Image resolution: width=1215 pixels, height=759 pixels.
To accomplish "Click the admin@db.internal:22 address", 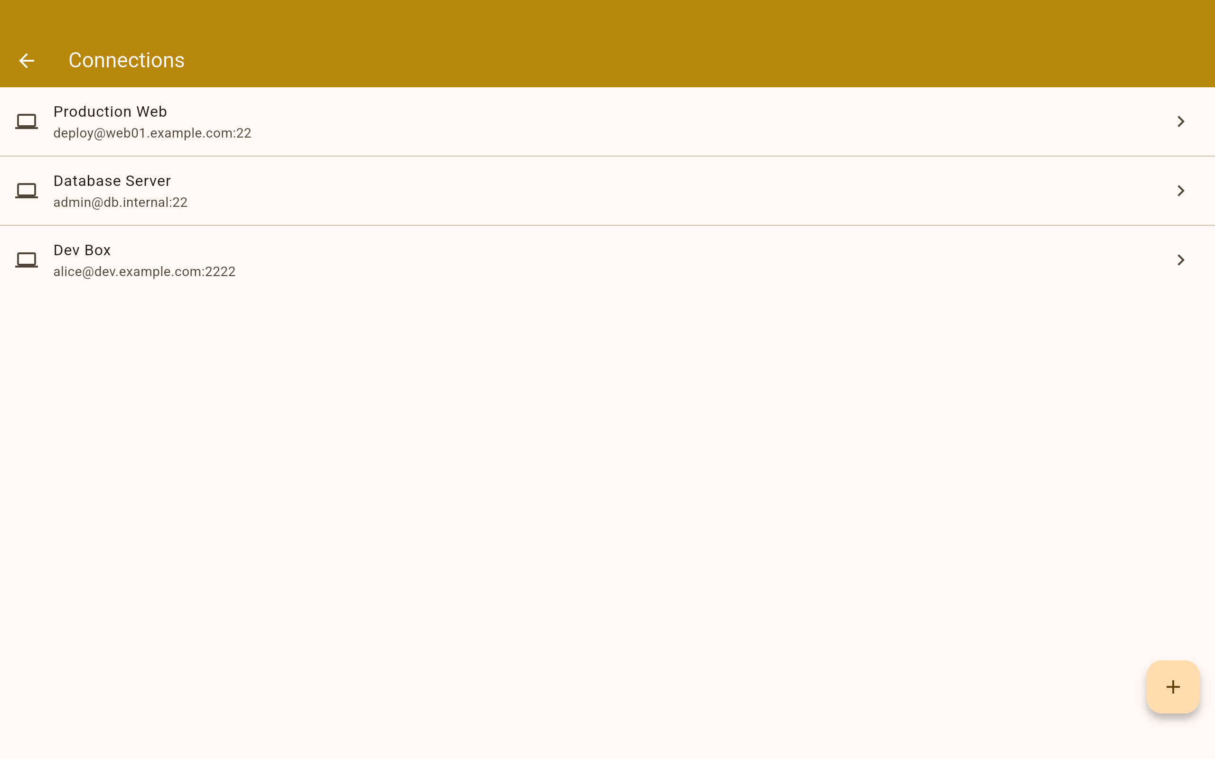I will pyautogui.click(x=121, y=202).
